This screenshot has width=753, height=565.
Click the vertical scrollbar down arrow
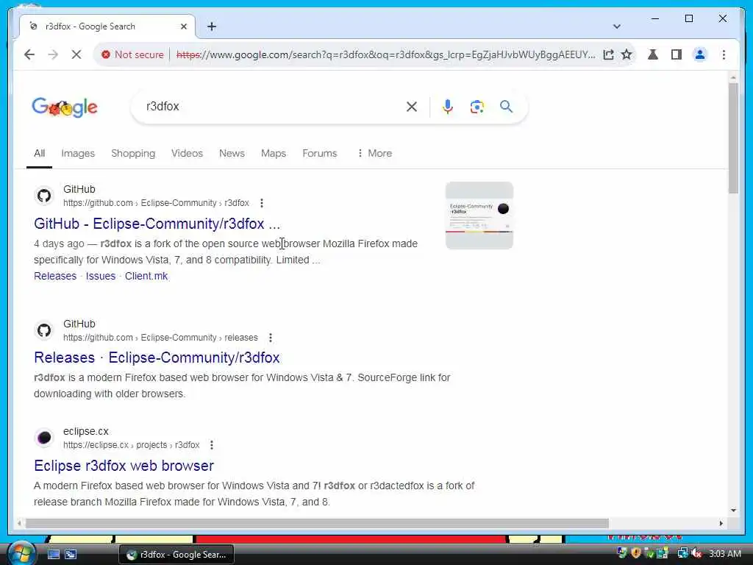click(x=733, y=511)
